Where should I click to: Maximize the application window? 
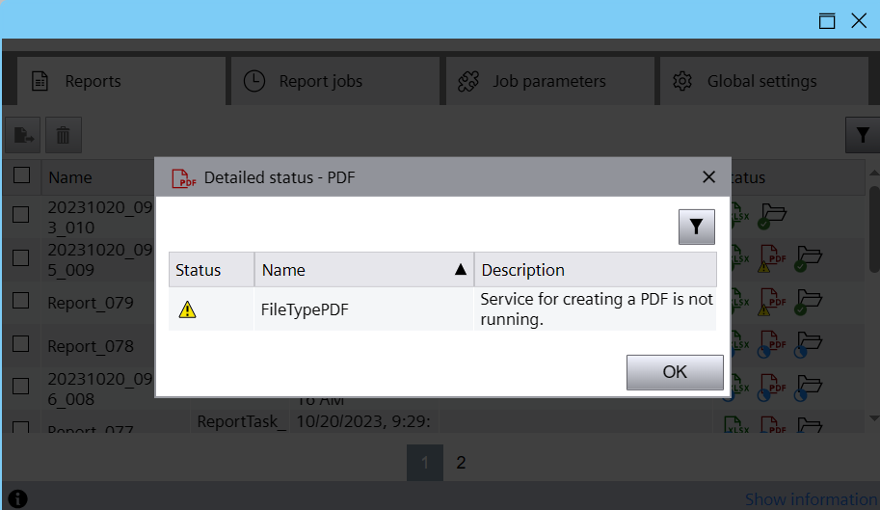click(827, 21)
